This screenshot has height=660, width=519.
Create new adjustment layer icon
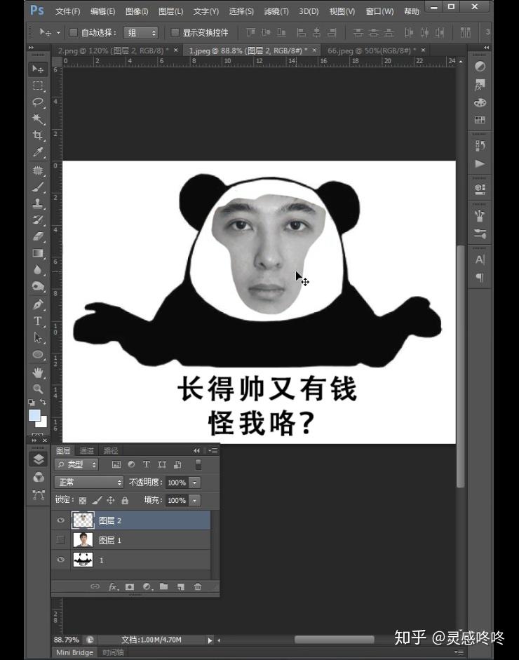coord(147,586)
